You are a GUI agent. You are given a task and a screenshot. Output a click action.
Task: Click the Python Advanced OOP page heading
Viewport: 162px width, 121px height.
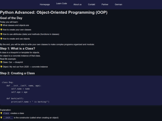(x=54, y=13)
